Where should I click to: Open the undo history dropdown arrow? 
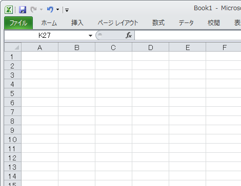(x=58, y=10)
